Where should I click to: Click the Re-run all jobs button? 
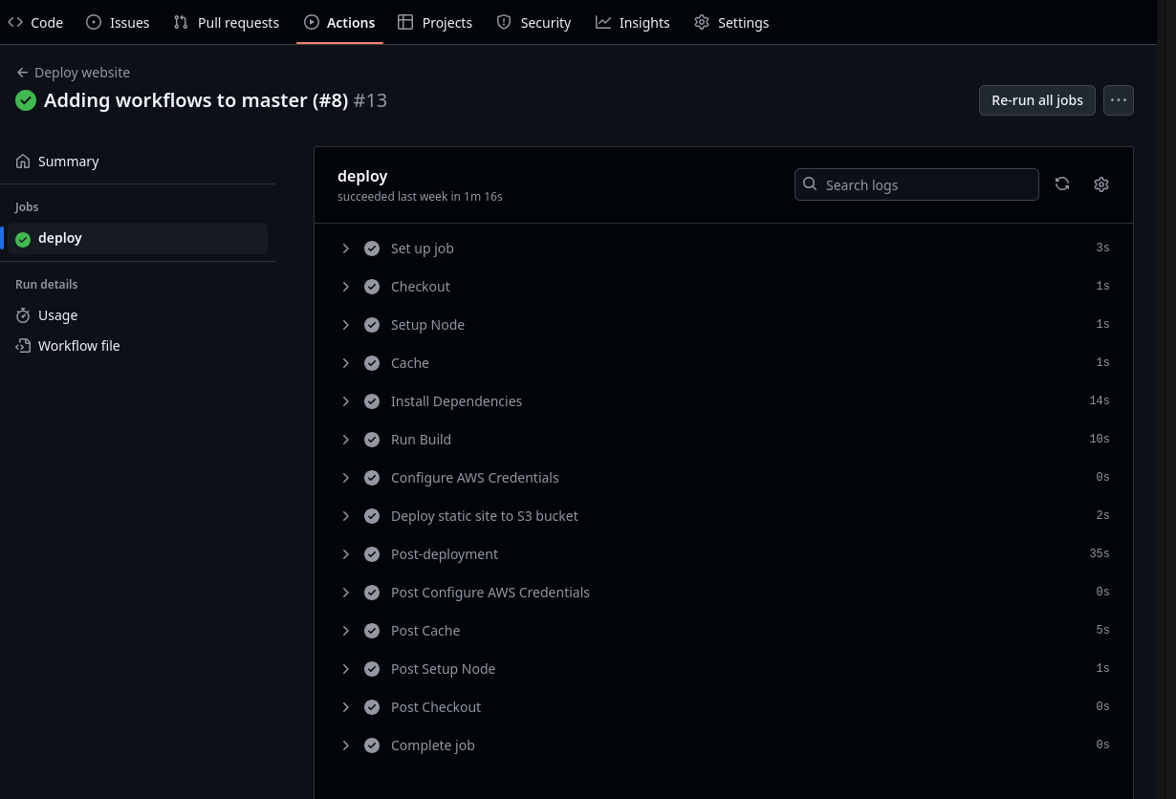coord(1036,100)
